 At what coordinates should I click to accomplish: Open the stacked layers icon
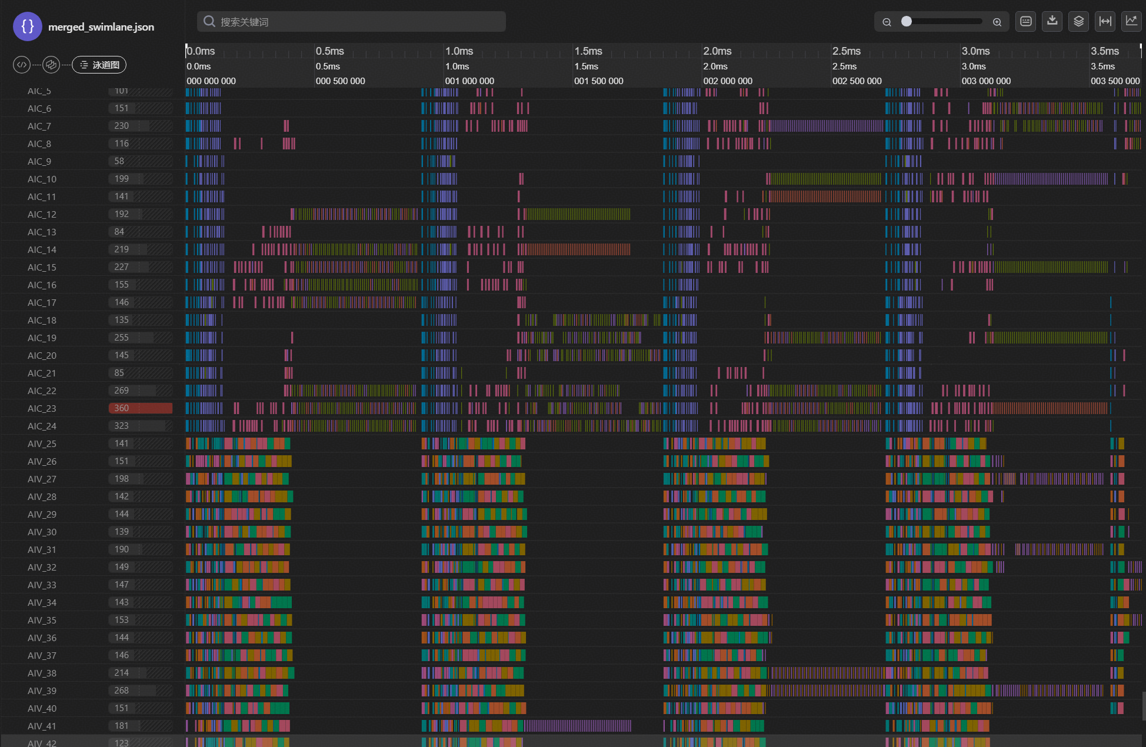pyautogui.click(x=1078, y=22)
